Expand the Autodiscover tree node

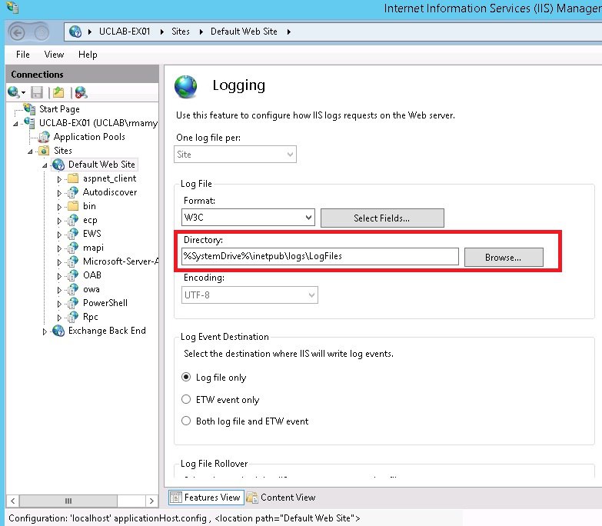pyautogui.click(x=59, y=193)
